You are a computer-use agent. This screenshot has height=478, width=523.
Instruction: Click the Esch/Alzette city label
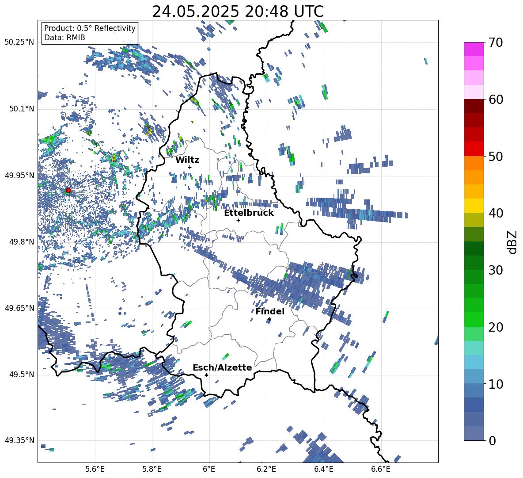point(222,367)
